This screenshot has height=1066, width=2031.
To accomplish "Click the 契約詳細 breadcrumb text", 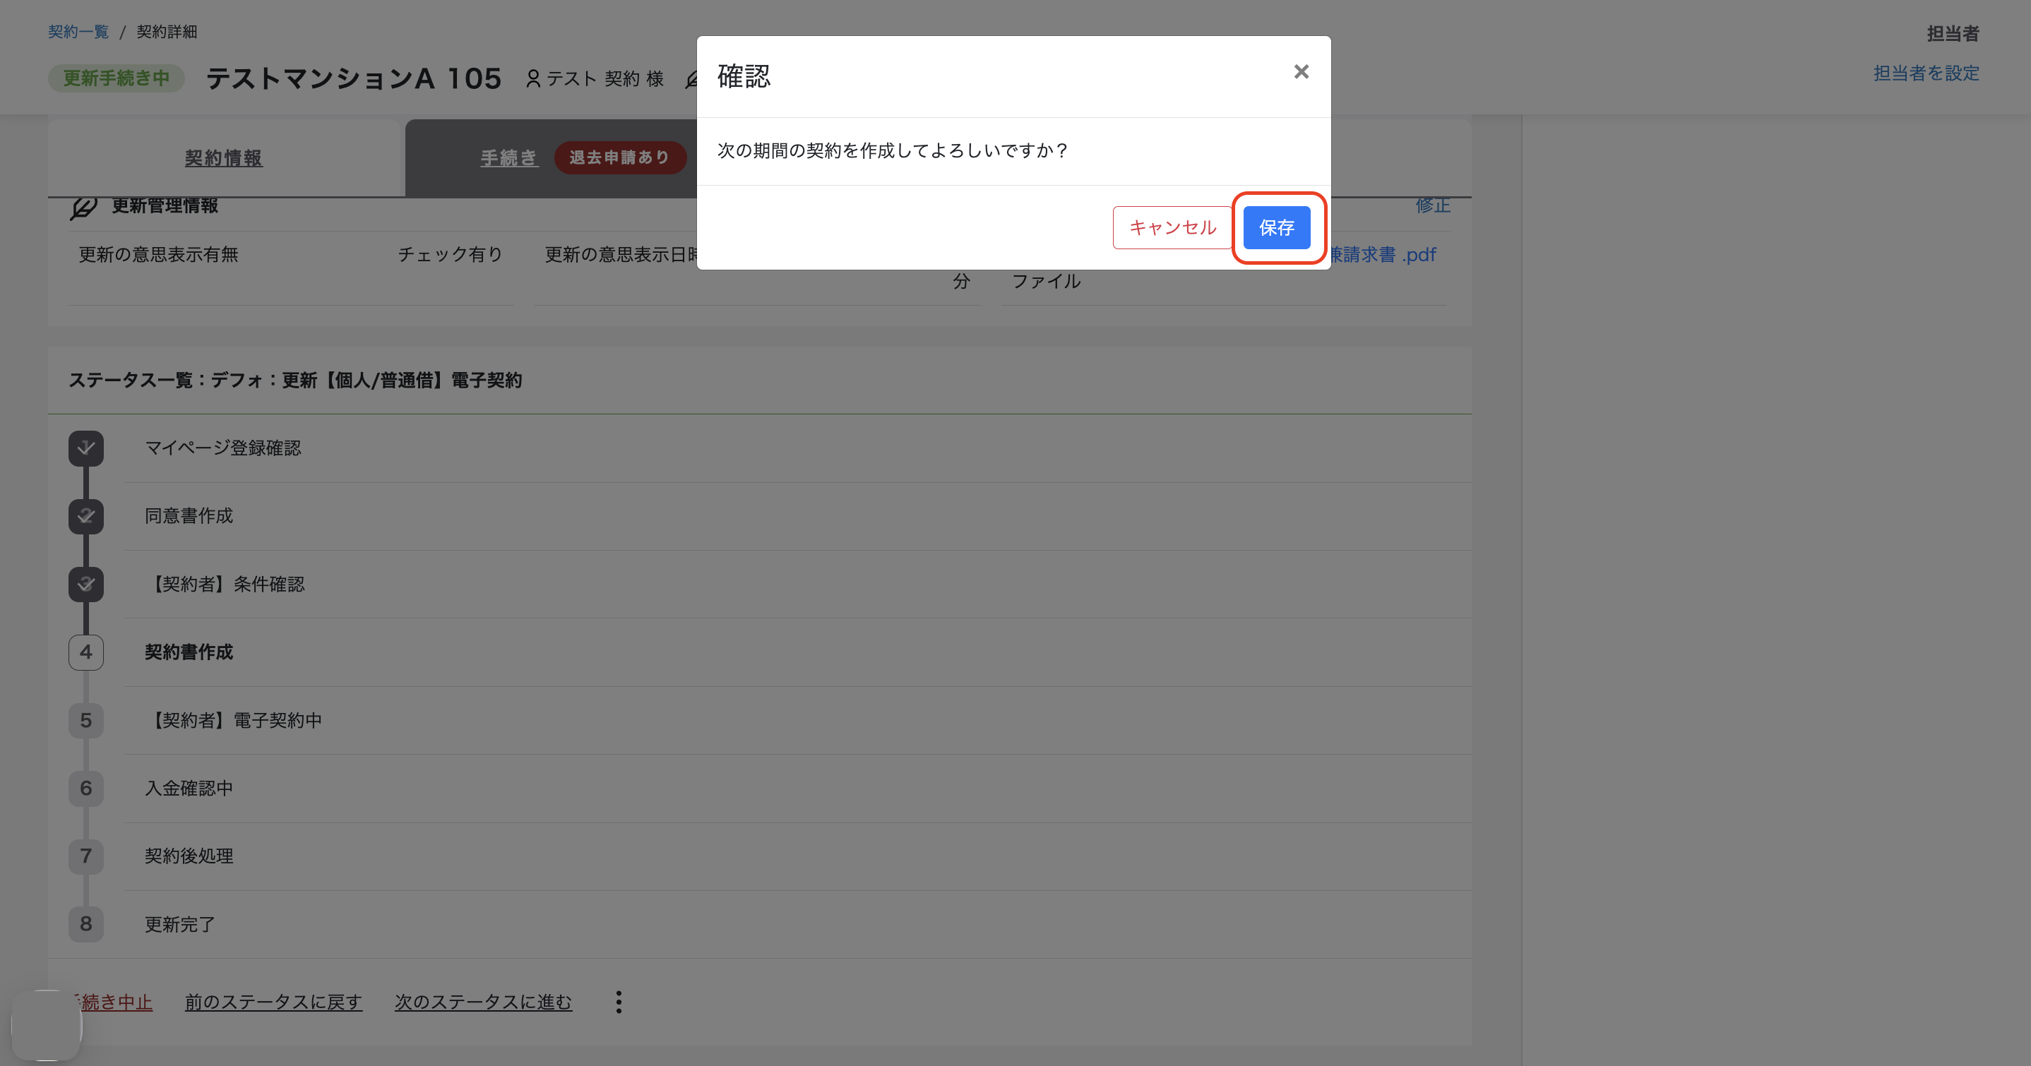I will pos(167,32).
